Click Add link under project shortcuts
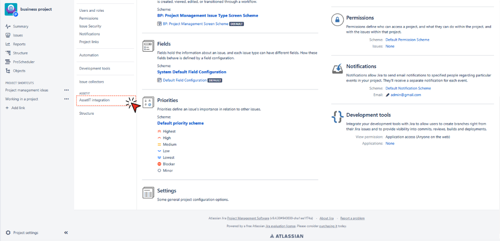Screen dimensions: 500x241 pos(18,108)
